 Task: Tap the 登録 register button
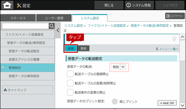pyautogui.click(x=71, y=48)
